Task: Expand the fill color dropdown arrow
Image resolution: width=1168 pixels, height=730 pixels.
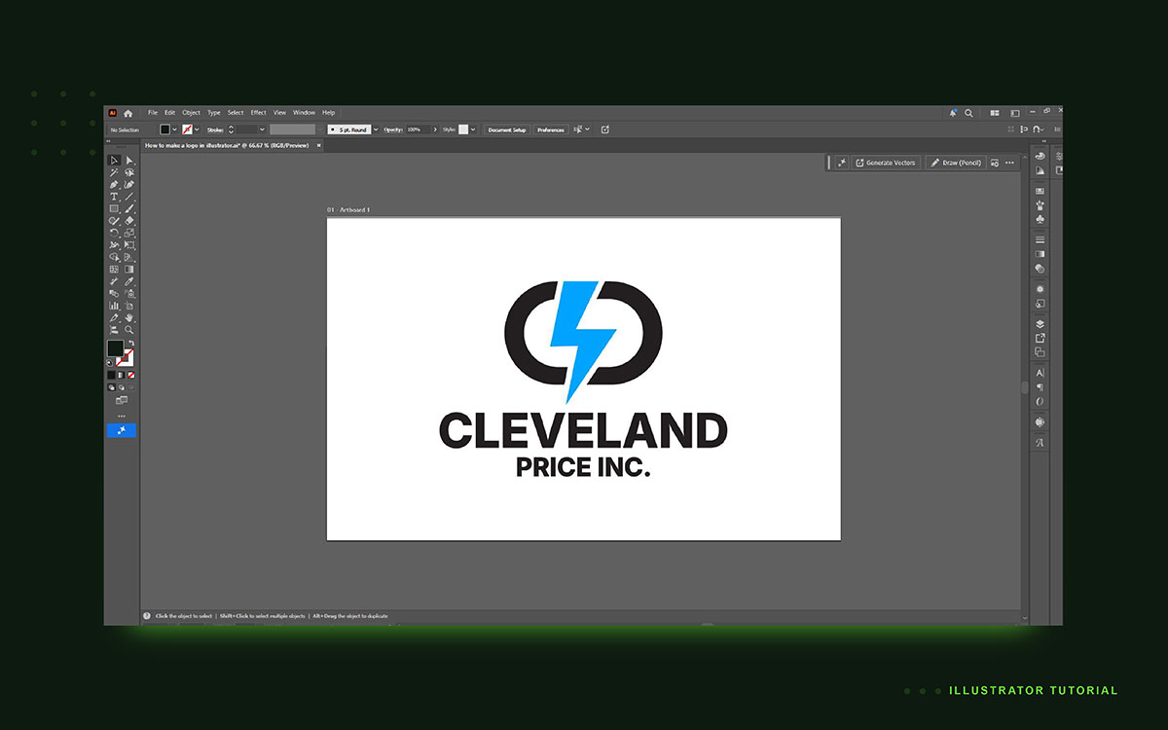Action: (174, 129)
